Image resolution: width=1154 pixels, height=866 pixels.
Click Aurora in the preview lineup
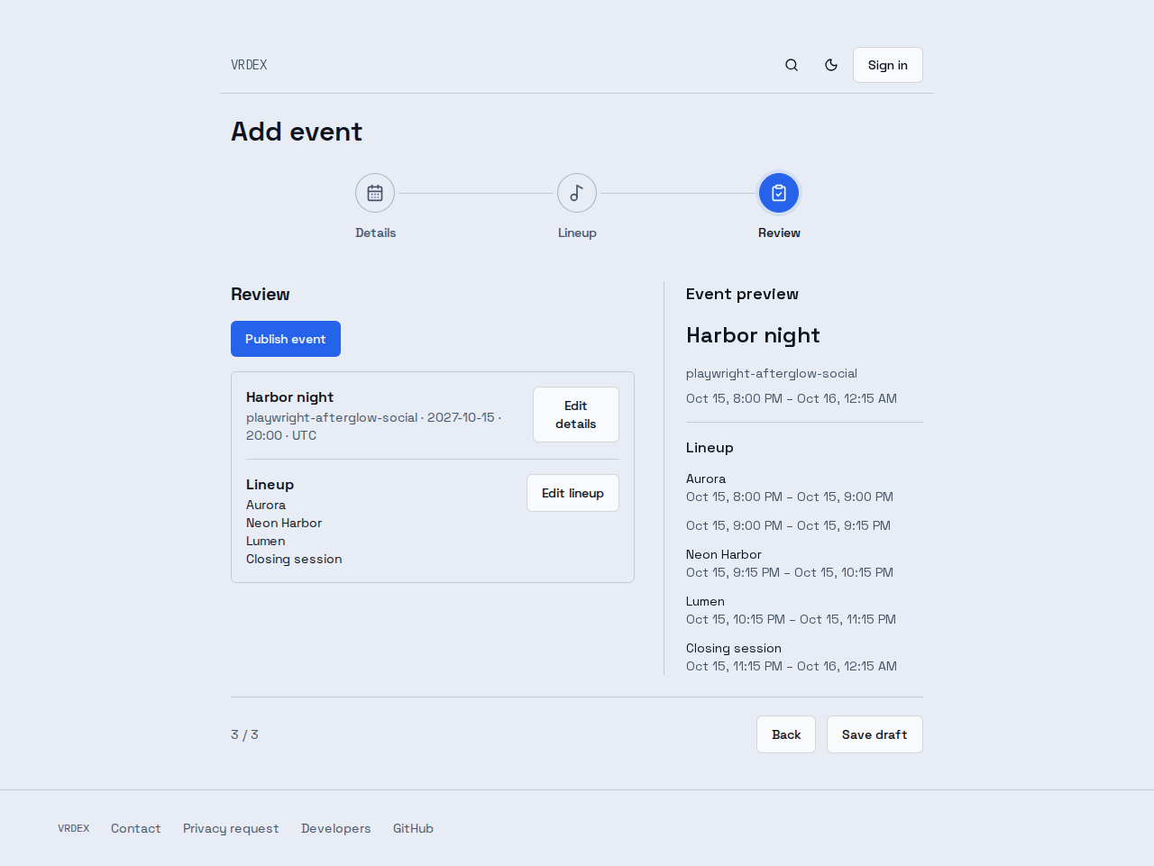[x=706, y=479]
